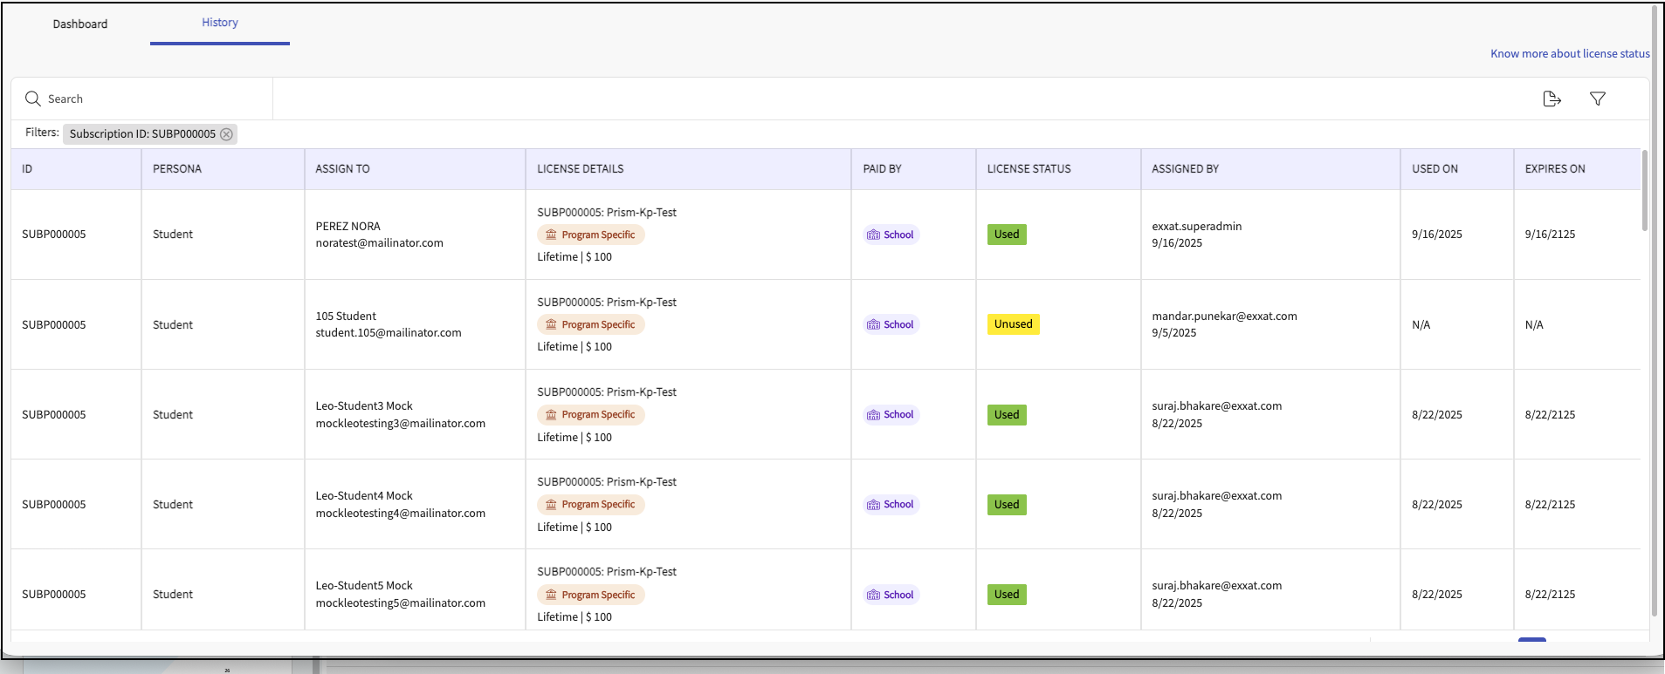
Task: Select the History tab
Action: click(220, 23)
